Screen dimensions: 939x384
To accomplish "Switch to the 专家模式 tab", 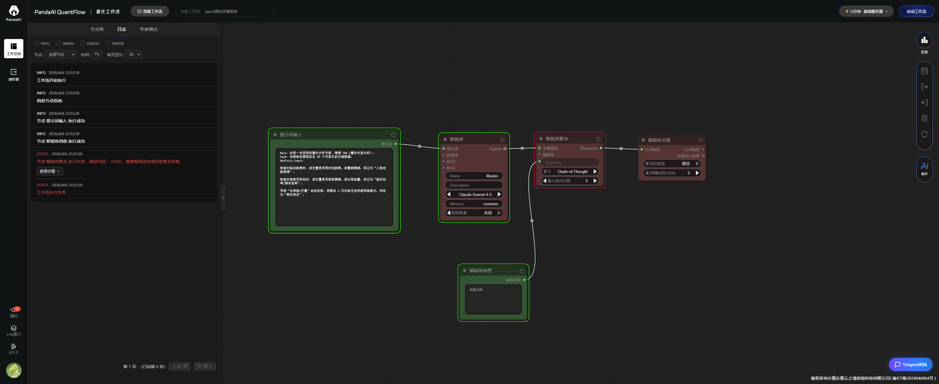I will click(x=149, y=29).
